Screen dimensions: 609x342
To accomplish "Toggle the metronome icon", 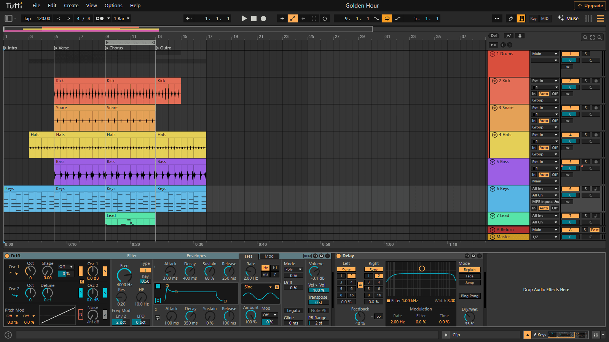I will (100, 18).
